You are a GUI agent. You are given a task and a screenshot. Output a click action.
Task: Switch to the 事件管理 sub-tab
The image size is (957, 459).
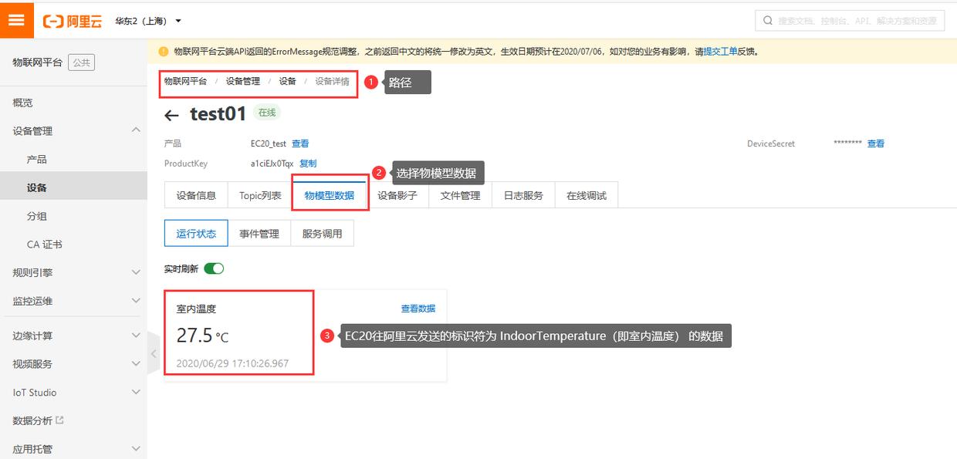259,233
